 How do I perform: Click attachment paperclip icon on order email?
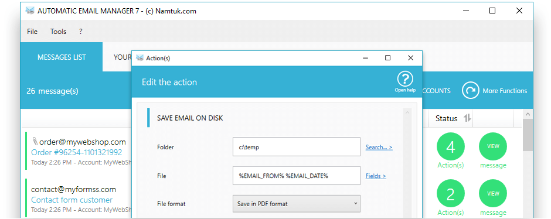point(35,142)
